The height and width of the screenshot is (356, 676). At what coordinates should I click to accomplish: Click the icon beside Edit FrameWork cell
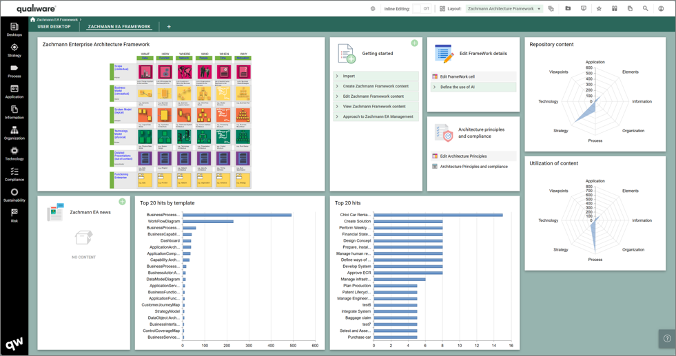click(435, 76)
